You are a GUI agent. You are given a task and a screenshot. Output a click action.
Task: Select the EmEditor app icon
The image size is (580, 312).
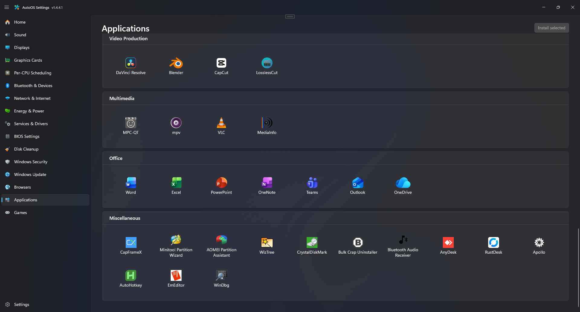[176, 275]
